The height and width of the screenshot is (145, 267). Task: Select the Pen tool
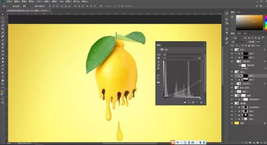point(3,66)
